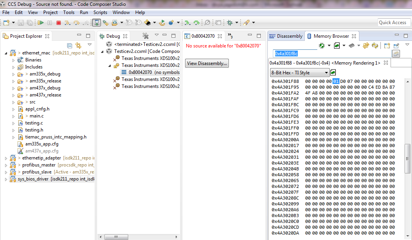Collapse the ethernet_mac project tree node
This screenshot has width=412, height=240.
click(x=6, y=53)
